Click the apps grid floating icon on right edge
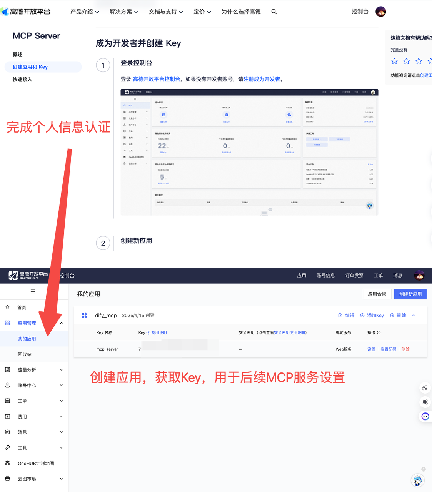 pos(425,402)
